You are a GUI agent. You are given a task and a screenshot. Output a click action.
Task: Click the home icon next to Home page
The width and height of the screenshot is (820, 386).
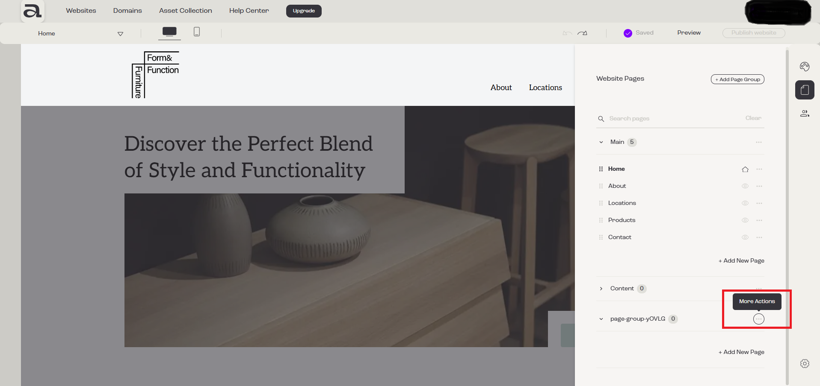click(745, 169)
